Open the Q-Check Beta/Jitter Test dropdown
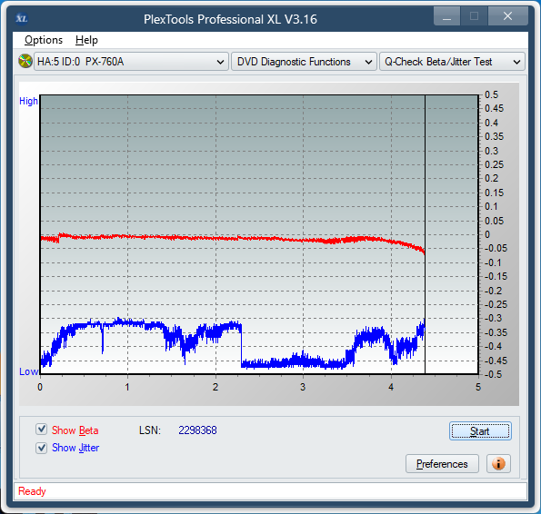The image size is (541, 514). (x=452, y=62)
